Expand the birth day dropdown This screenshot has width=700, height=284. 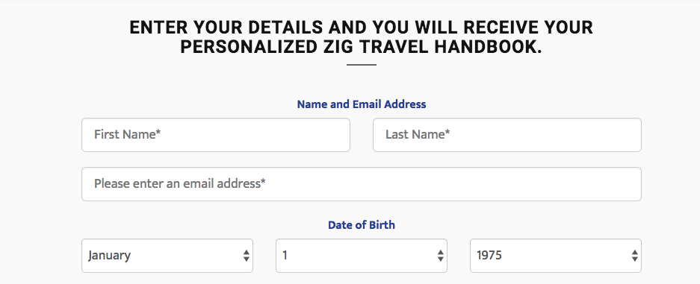[362, 256]
